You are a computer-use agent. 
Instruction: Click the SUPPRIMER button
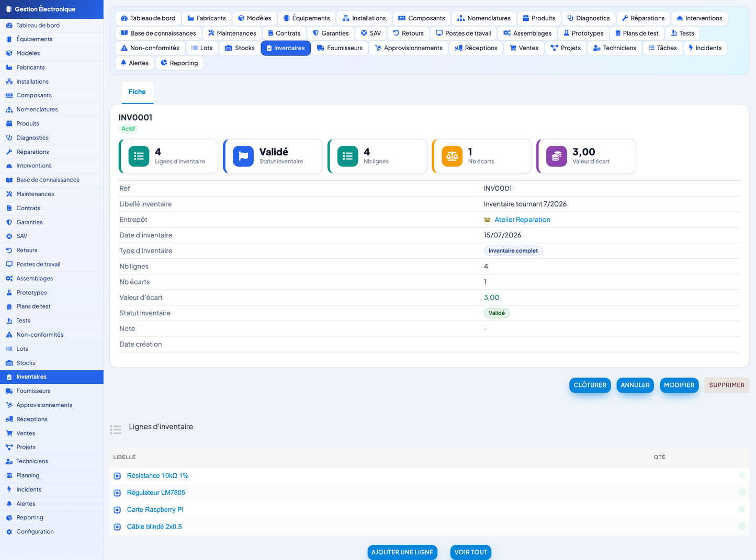(x=727, y=385)
